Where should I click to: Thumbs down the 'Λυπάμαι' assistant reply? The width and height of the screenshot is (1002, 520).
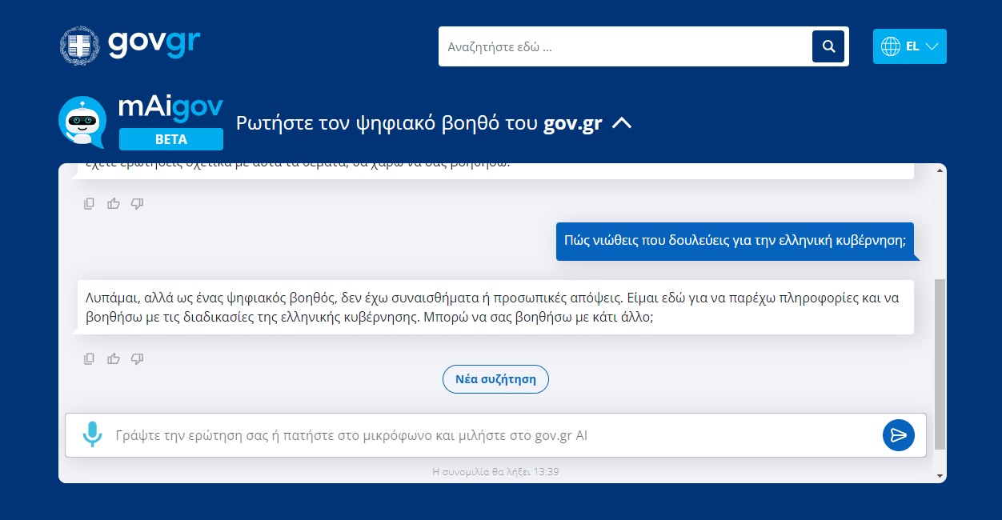(137, 359)
